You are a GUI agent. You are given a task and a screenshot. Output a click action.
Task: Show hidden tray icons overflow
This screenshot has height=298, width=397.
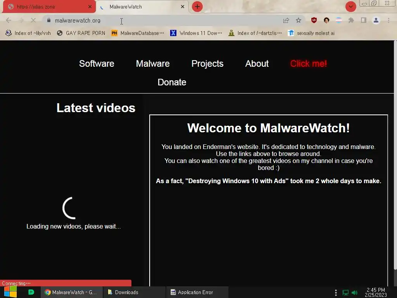click(x=336, y=293)
